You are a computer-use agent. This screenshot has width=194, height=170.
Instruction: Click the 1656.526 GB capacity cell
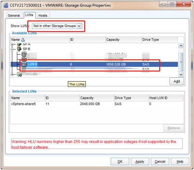[116, 64]
